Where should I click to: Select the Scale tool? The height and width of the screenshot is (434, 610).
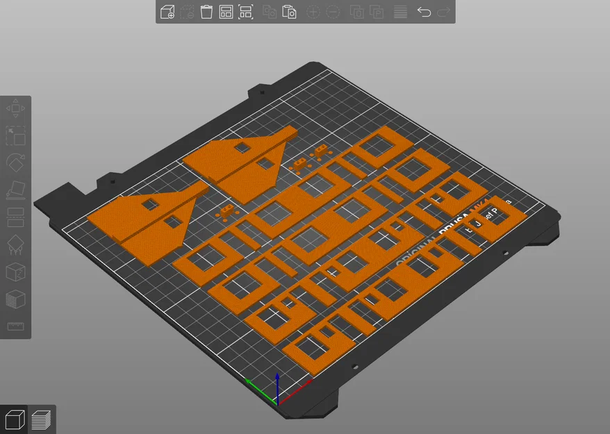coord(15,135)
